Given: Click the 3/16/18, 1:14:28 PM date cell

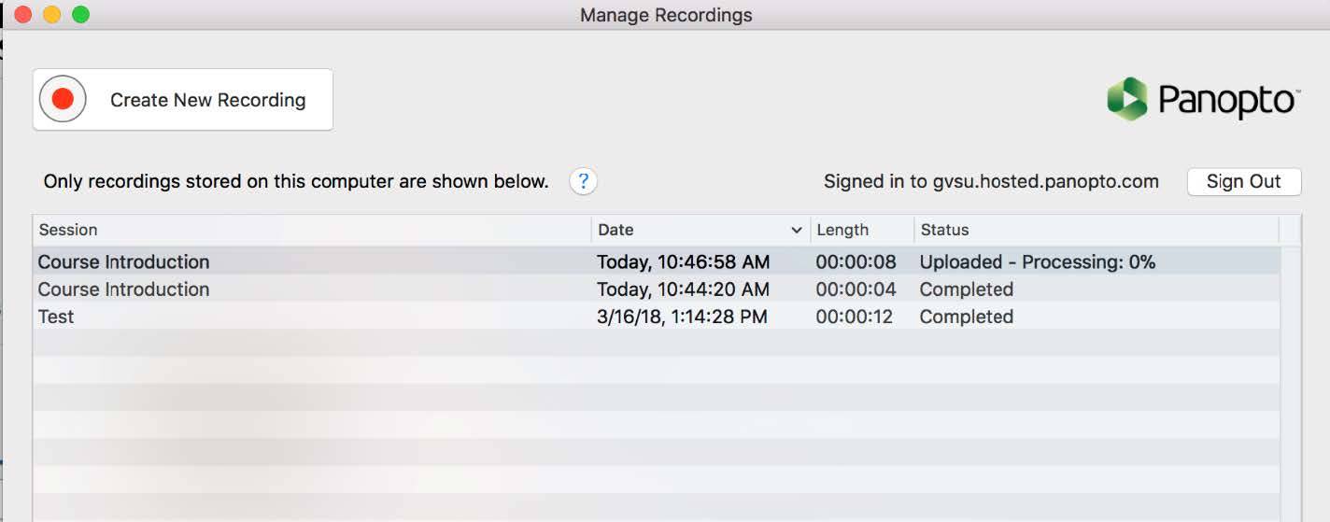Looking at the screenshot, I should (682, 317).
